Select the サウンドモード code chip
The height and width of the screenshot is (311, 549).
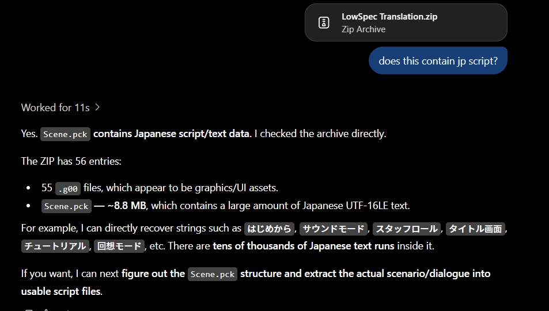click(334, 229)
